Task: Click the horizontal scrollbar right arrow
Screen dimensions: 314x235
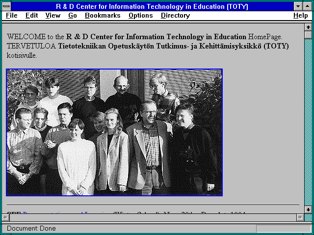Action: point(300,217)
